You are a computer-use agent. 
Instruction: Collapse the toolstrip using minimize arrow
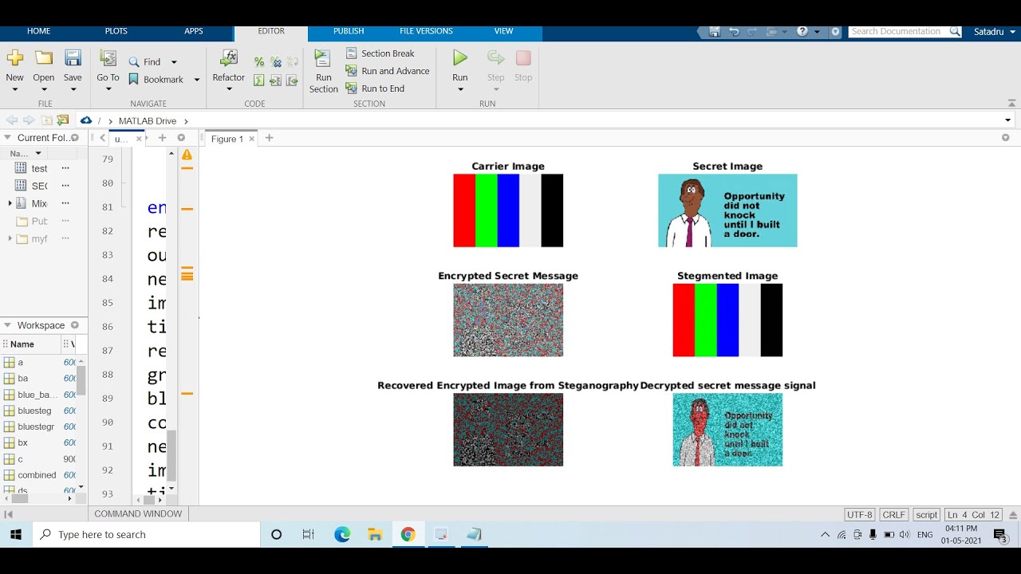pyautogui.click(x=1013, y=103)
